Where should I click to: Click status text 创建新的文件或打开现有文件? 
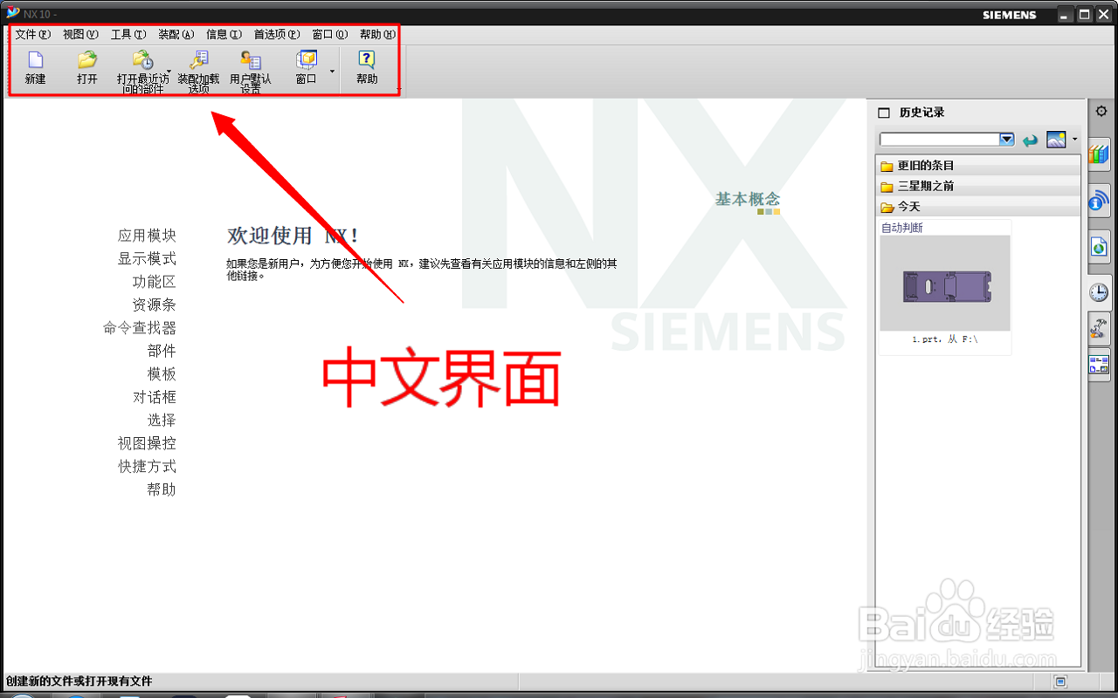[79, 681]
